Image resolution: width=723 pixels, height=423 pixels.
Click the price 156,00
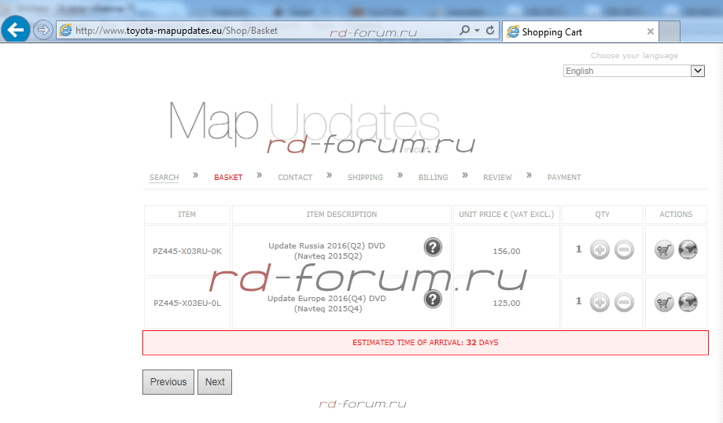507,251
